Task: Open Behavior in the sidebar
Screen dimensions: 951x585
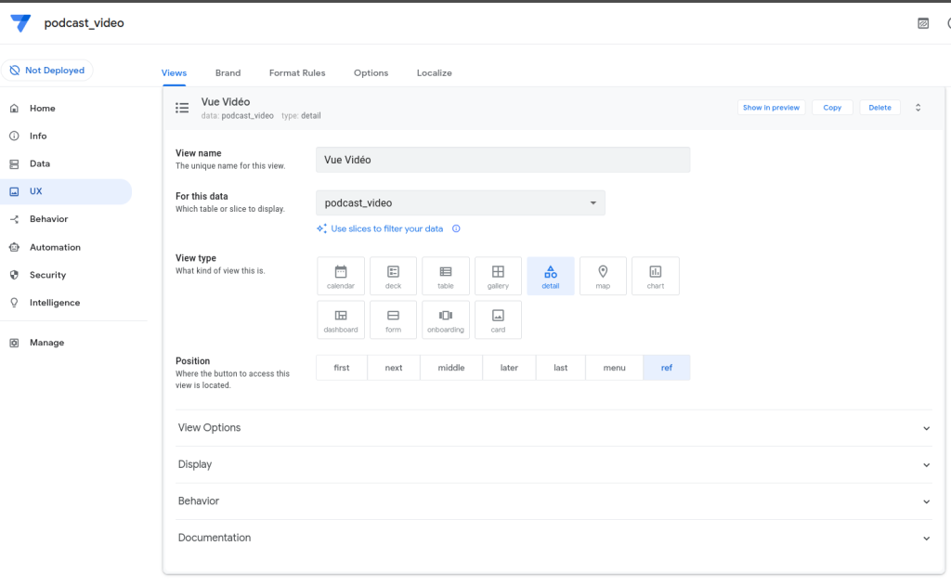Action: (66, 219)
